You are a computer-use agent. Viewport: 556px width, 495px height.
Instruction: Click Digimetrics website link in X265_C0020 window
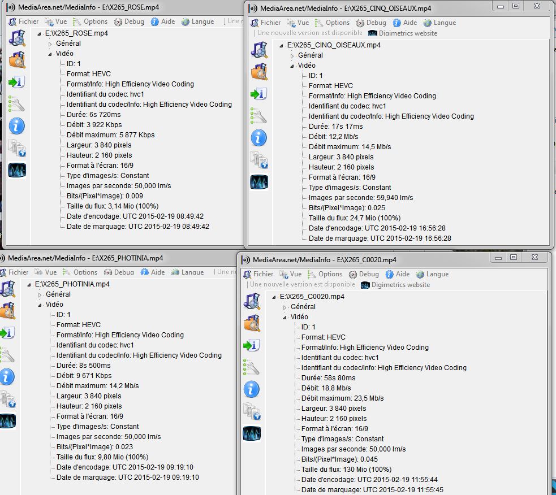(395, 285)
